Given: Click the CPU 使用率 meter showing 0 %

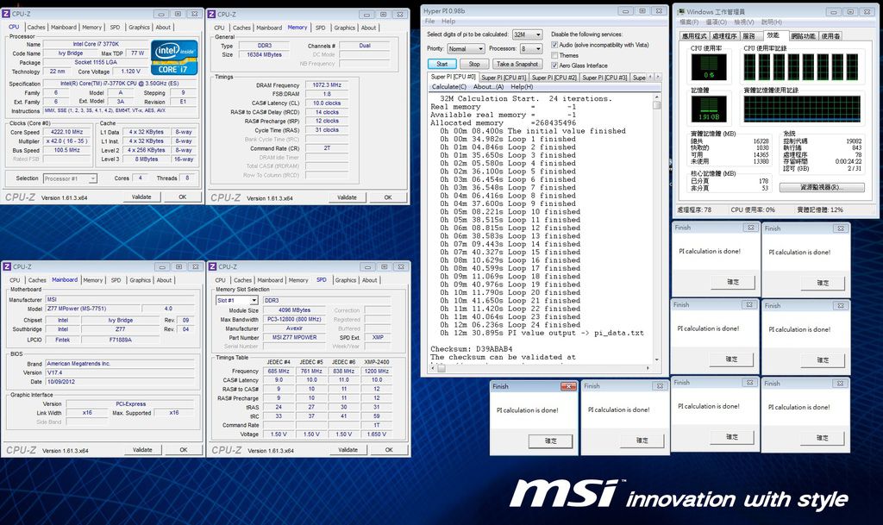Looking at the screenshot, I should (709, 67).
